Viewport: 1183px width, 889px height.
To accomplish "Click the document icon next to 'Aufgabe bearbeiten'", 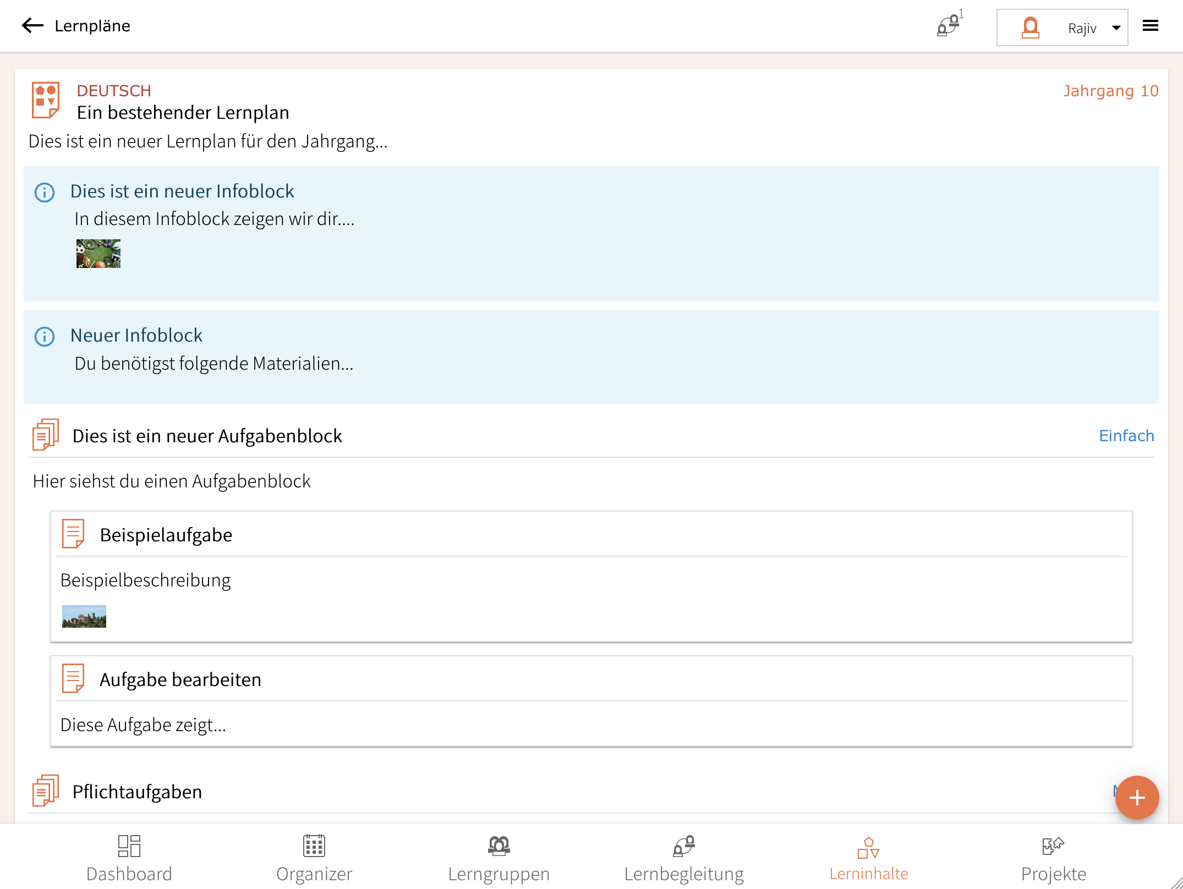I will [x=73, y=678].
